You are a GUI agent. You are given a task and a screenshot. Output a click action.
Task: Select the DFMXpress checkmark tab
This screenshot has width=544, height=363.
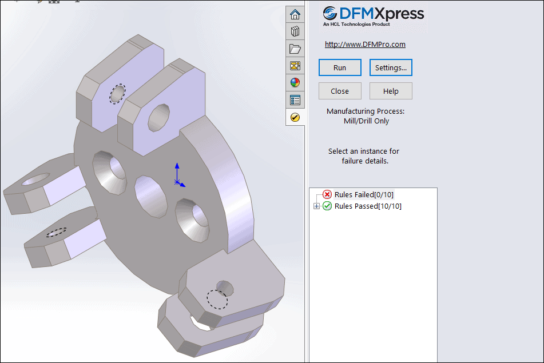(x=295, y=117)
